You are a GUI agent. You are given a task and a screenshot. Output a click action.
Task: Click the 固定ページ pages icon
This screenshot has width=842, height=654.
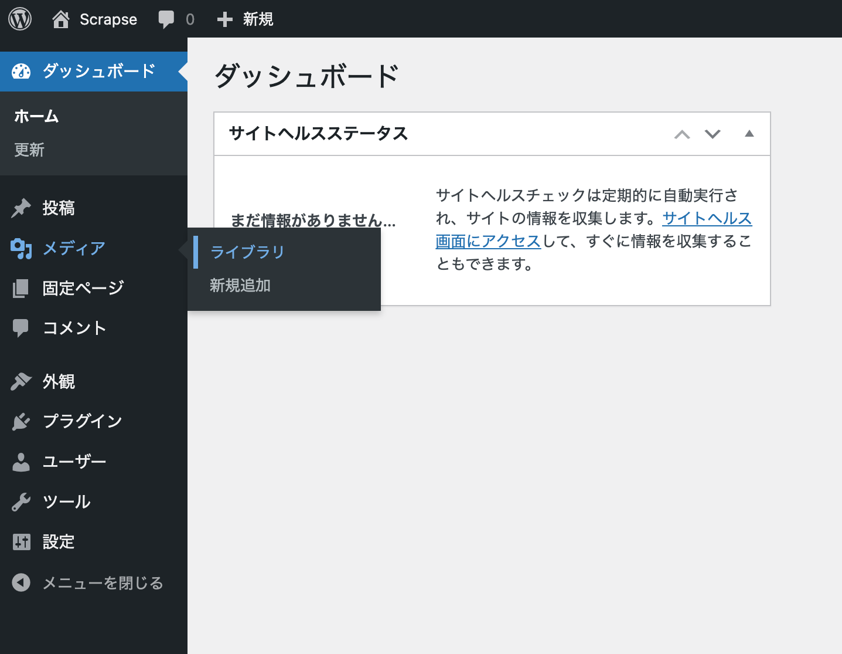click(x=21, y=288)
